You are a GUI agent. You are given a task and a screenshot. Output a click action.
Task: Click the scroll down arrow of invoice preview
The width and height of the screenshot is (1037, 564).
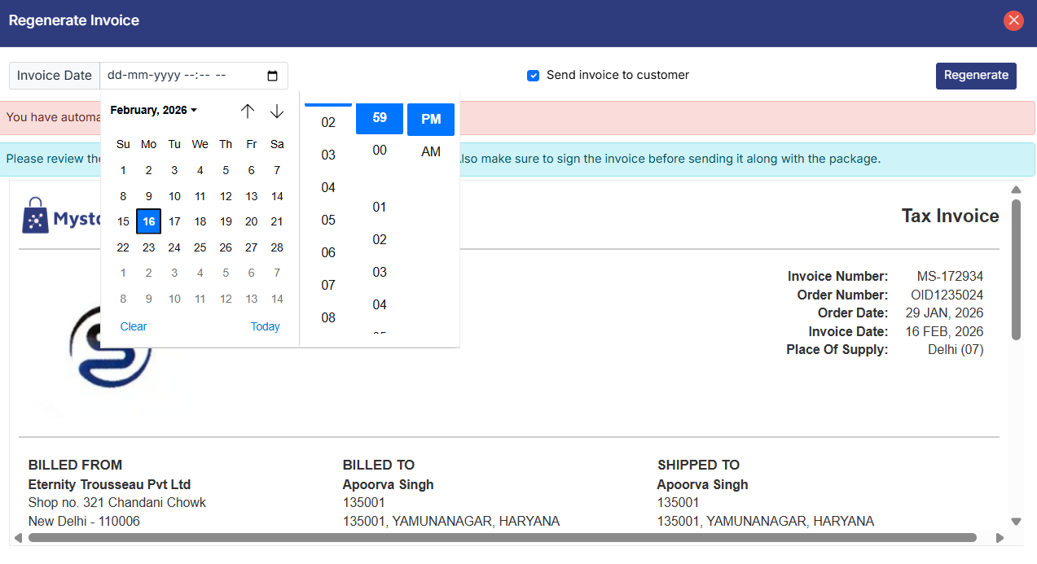click(1016, 522)
